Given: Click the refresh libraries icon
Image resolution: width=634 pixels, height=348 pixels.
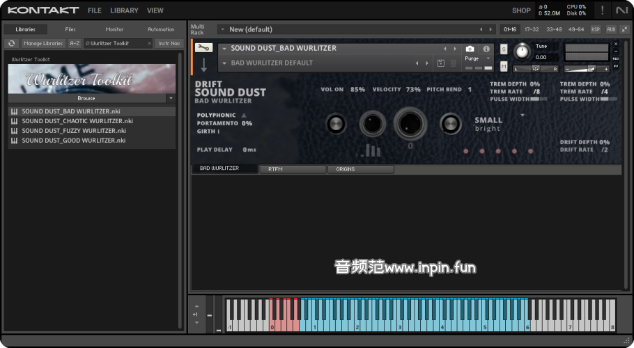Looking at the screenshot, I should coord(11,43).
